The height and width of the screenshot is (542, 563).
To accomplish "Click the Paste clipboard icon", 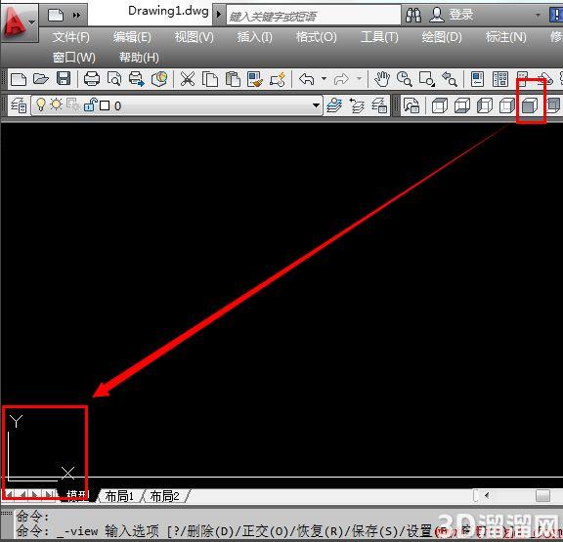I will (x=233, y=79).
